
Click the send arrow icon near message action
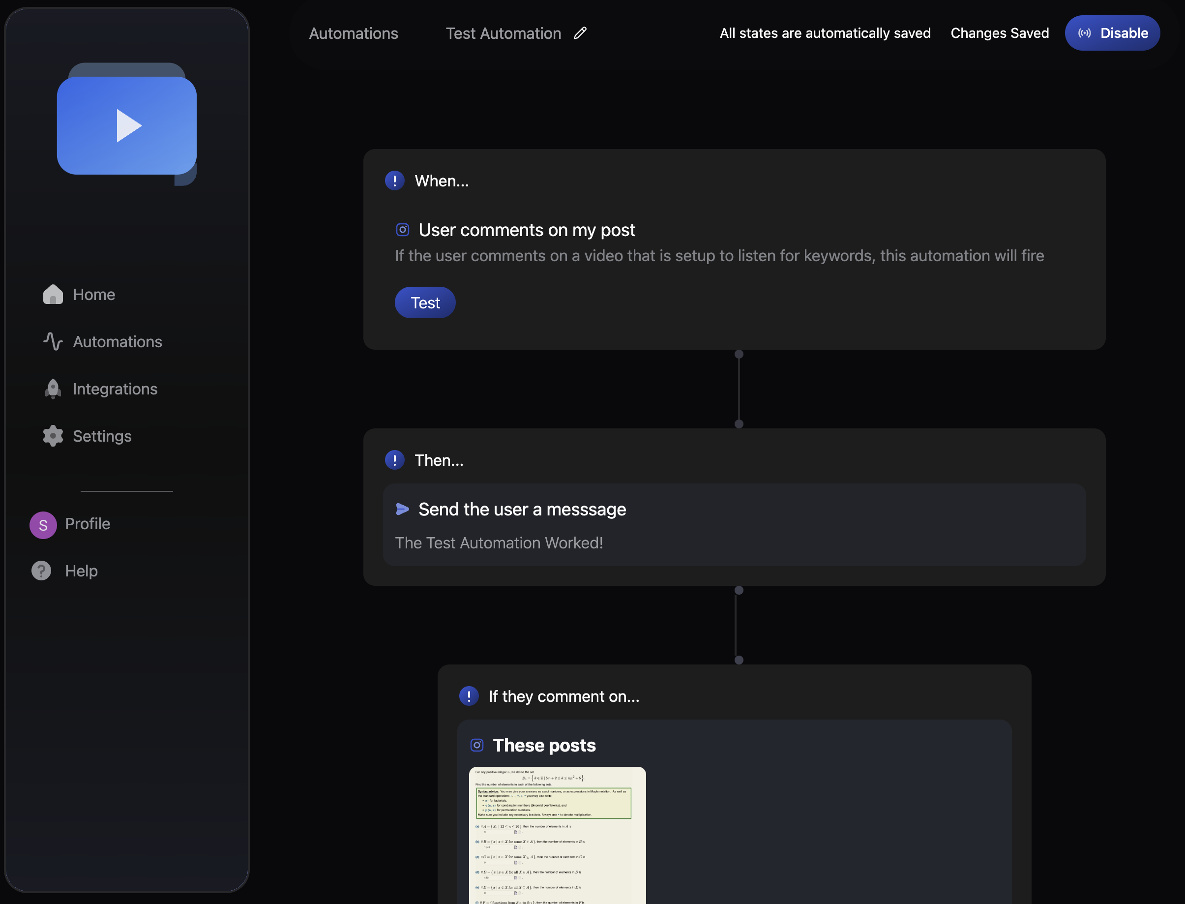tap(402, 509)
